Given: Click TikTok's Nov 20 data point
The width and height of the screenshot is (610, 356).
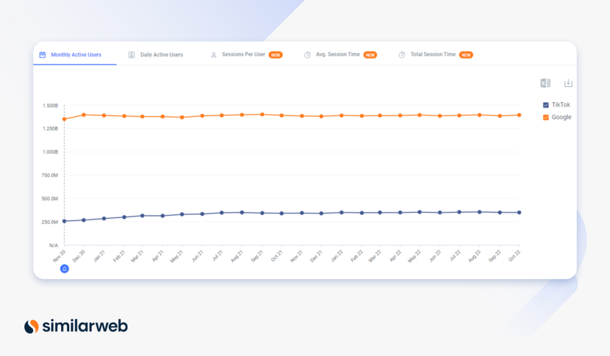Looking at the screenshot, I should pyautogui.click(x=65, y=221).
